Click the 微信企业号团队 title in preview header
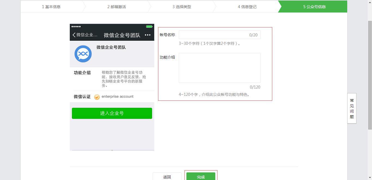This screenshot has width=372, height=180. click(x=122, y=35)
